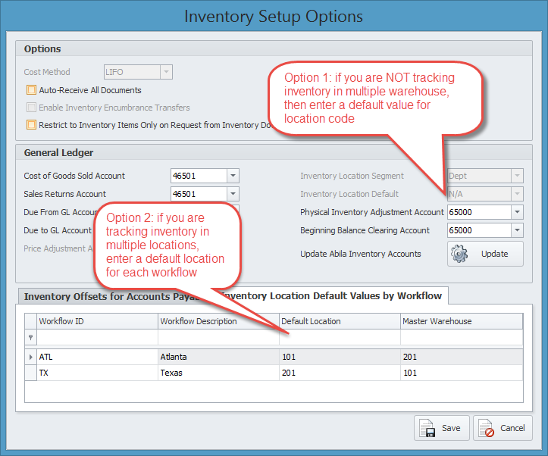The height and width of the screenshot is (456, 548).
Task: Click the red Cancel circle icon
Action: [488, 428]
